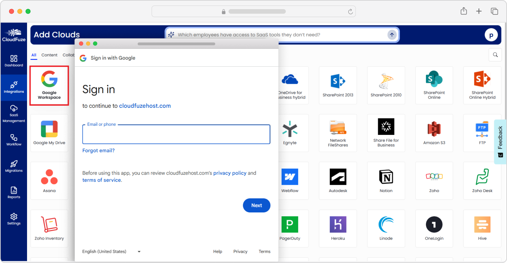Select the Autodesk tile

tap(338, 181)
